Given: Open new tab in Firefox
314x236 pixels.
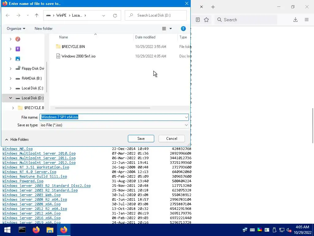Looking at the screenshot, I should click(213, 7).
